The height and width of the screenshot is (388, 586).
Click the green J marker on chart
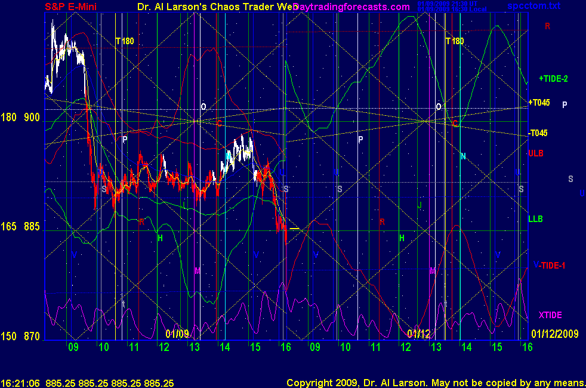[x=420, y=206]
